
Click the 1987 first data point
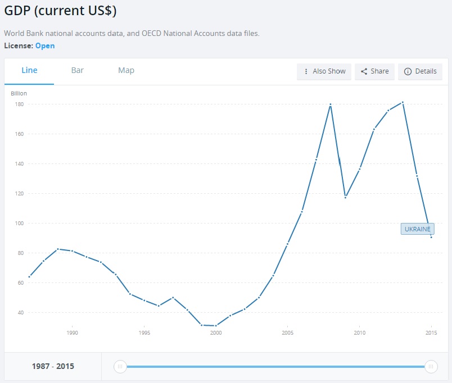click(x=29, y=276)
